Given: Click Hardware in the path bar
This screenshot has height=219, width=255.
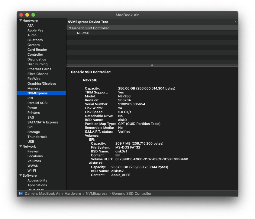Looking at the screenshot, I should (x=73, y=193).
